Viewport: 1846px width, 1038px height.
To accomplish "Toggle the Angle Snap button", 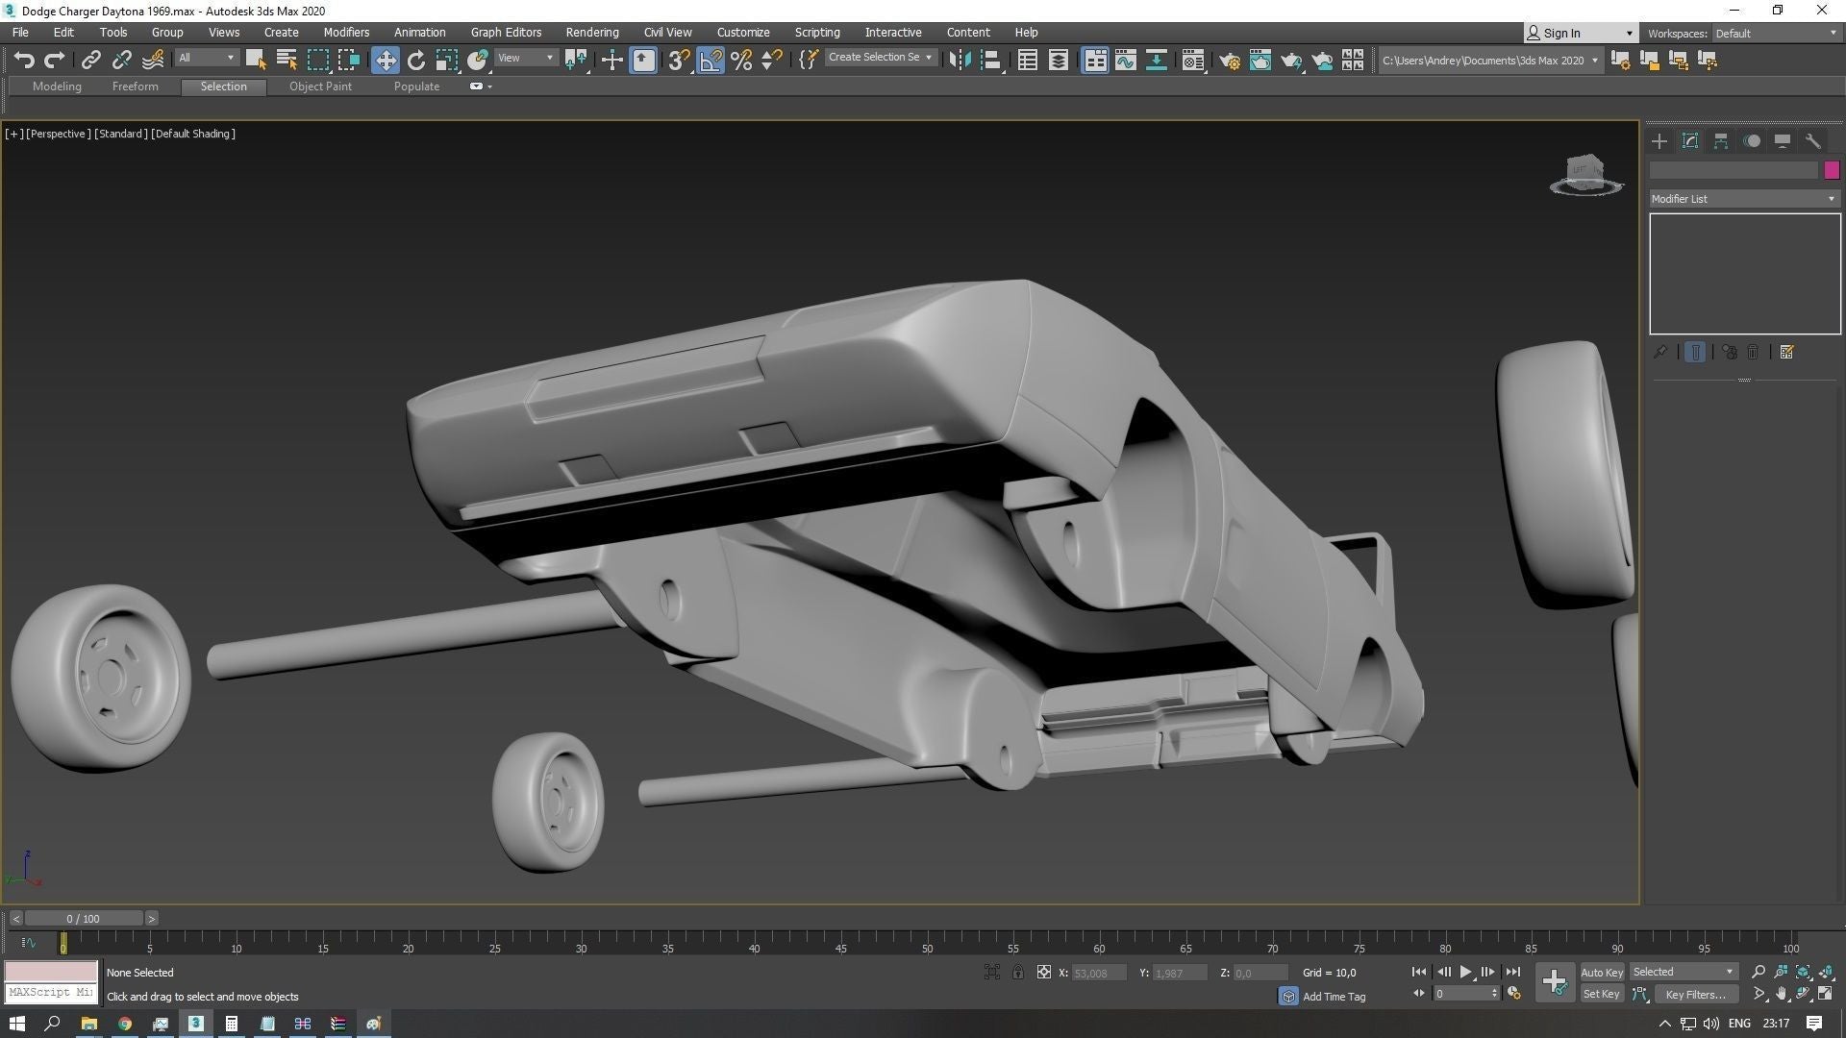I will [x=710, y=61].
